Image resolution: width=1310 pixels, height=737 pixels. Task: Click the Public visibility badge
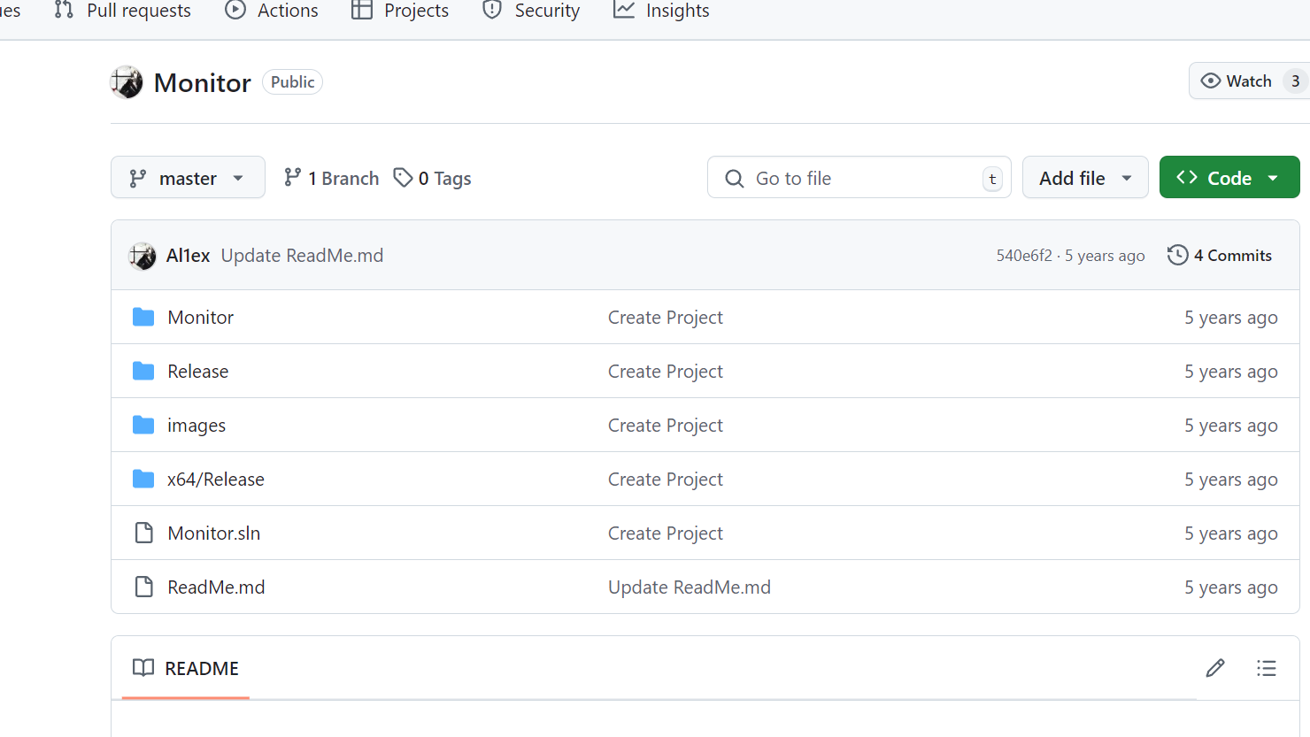(292, 82)
